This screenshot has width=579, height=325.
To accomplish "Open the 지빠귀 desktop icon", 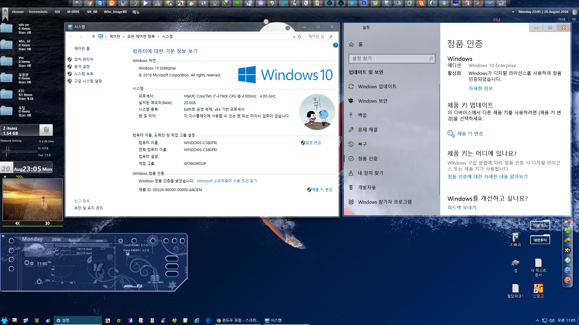I will coord(515,240).
